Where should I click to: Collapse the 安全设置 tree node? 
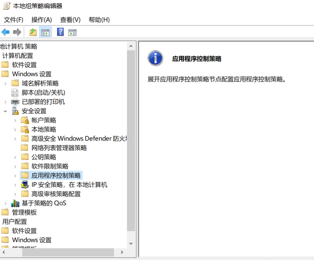point(5,111)
